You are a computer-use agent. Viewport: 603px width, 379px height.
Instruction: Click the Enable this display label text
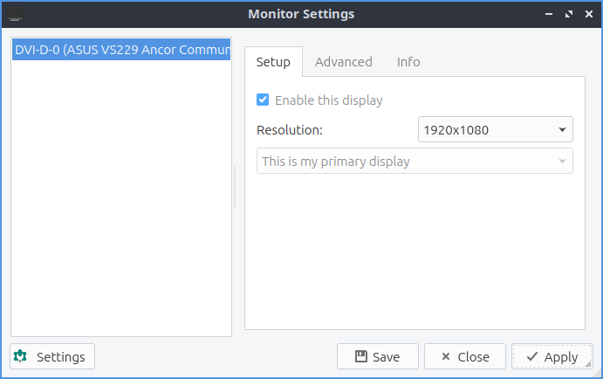pos(328,100)
